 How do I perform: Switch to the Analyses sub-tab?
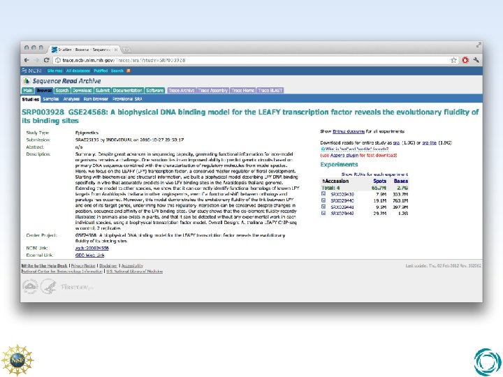click(71, 99)
